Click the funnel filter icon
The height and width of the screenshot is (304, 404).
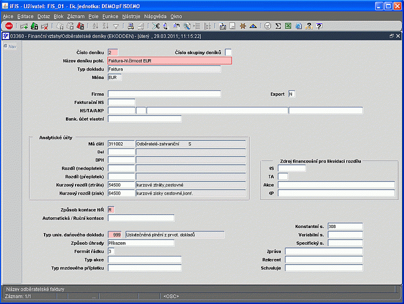point(116,26)
